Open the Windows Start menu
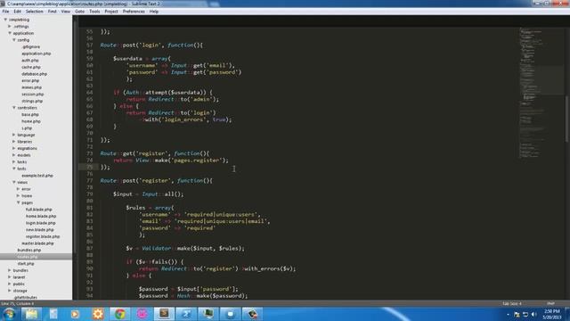The image size is (570, 321). (9, 314)
